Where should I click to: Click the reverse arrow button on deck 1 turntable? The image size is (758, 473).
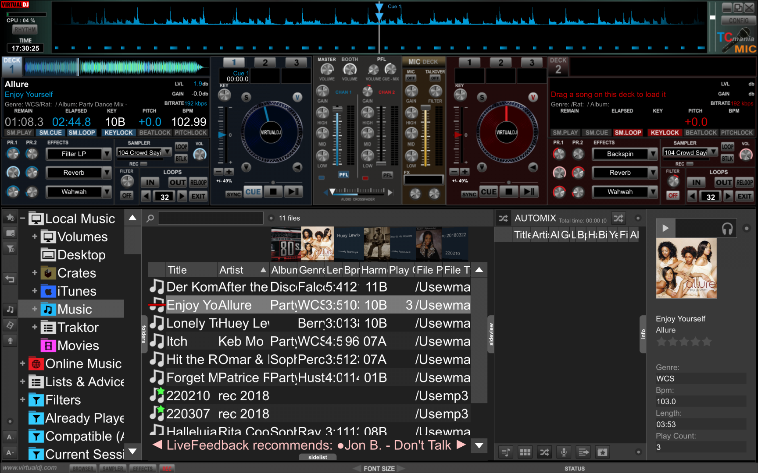pos(297,167)
